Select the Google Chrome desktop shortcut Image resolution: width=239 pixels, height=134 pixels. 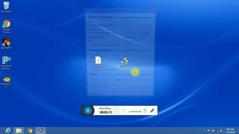pyautogui.click(x=6, y=26)
